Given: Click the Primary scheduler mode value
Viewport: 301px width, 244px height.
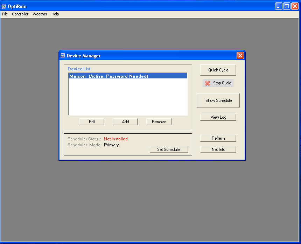Looking at the screenshot, I should pyautogui.click(x=111, y=145).
